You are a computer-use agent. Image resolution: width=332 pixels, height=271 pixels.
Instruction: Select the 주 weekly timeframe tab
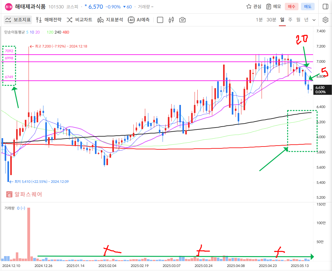(x=290, y=20)
